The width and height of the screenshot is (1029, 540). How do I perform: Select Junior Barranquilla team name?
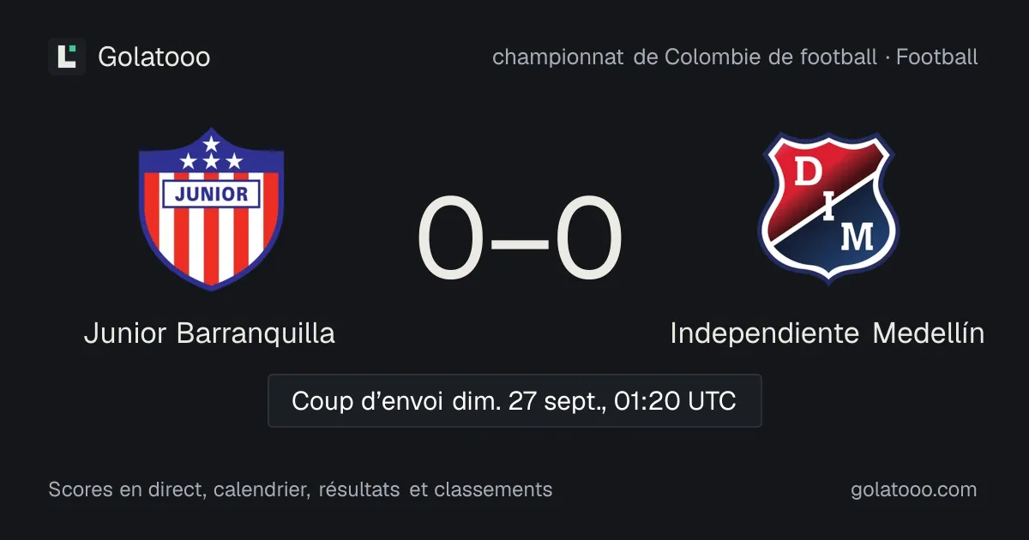click(209, 333)
